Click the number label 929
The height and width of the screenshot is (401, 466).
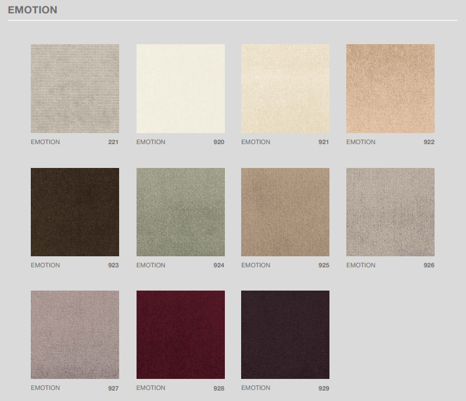324,388
